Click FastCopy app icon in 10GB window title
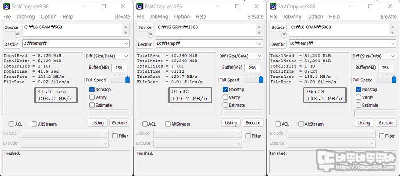The image size is (400, 176). 140,6
